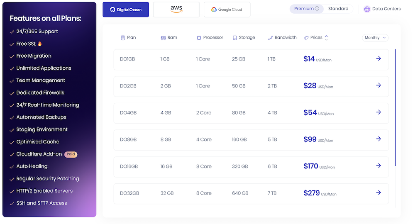Open DO4GB plan via its arrow icon
The image size is (415, 224).
(x=378, y=112)
